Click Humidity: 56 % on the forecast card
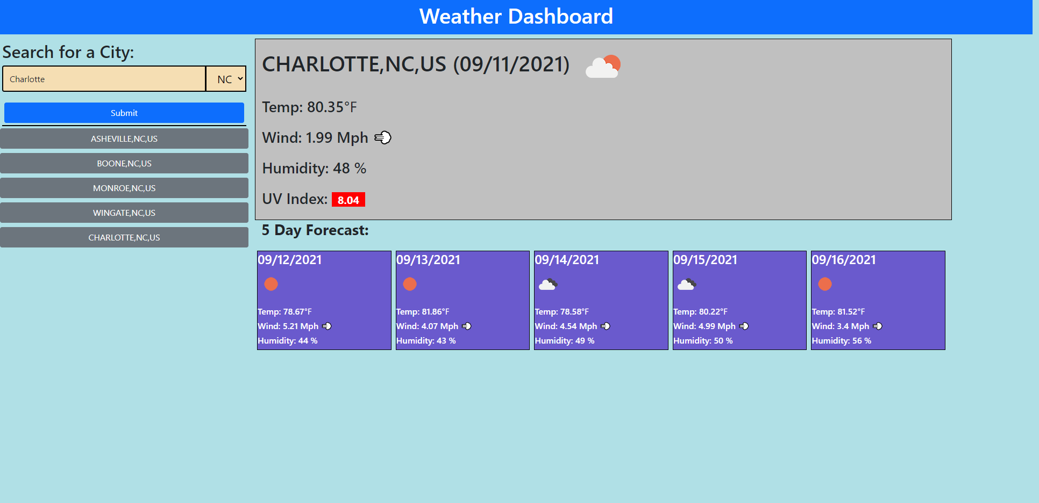This screenshot has height=503, width=1039. click(x=842, y=341)
